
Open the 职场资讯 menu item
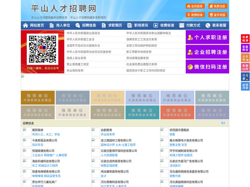(141, 25)
